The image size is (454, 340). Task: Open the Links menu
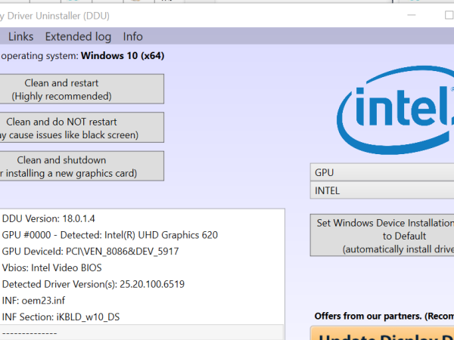(x=20, y=36)
